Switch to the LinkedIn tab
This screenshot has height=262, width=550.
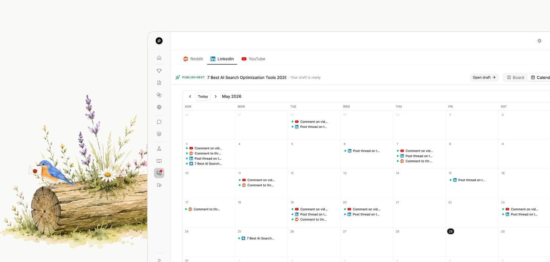click(x=222, y=59)
